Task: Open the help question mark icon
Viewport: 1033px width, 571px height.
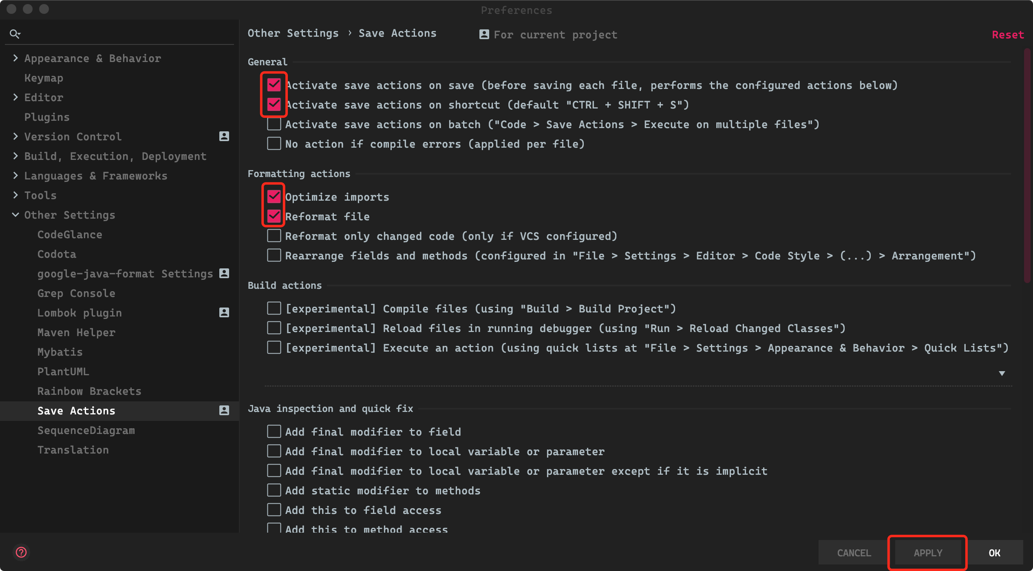Action: [x=22, y=552]
